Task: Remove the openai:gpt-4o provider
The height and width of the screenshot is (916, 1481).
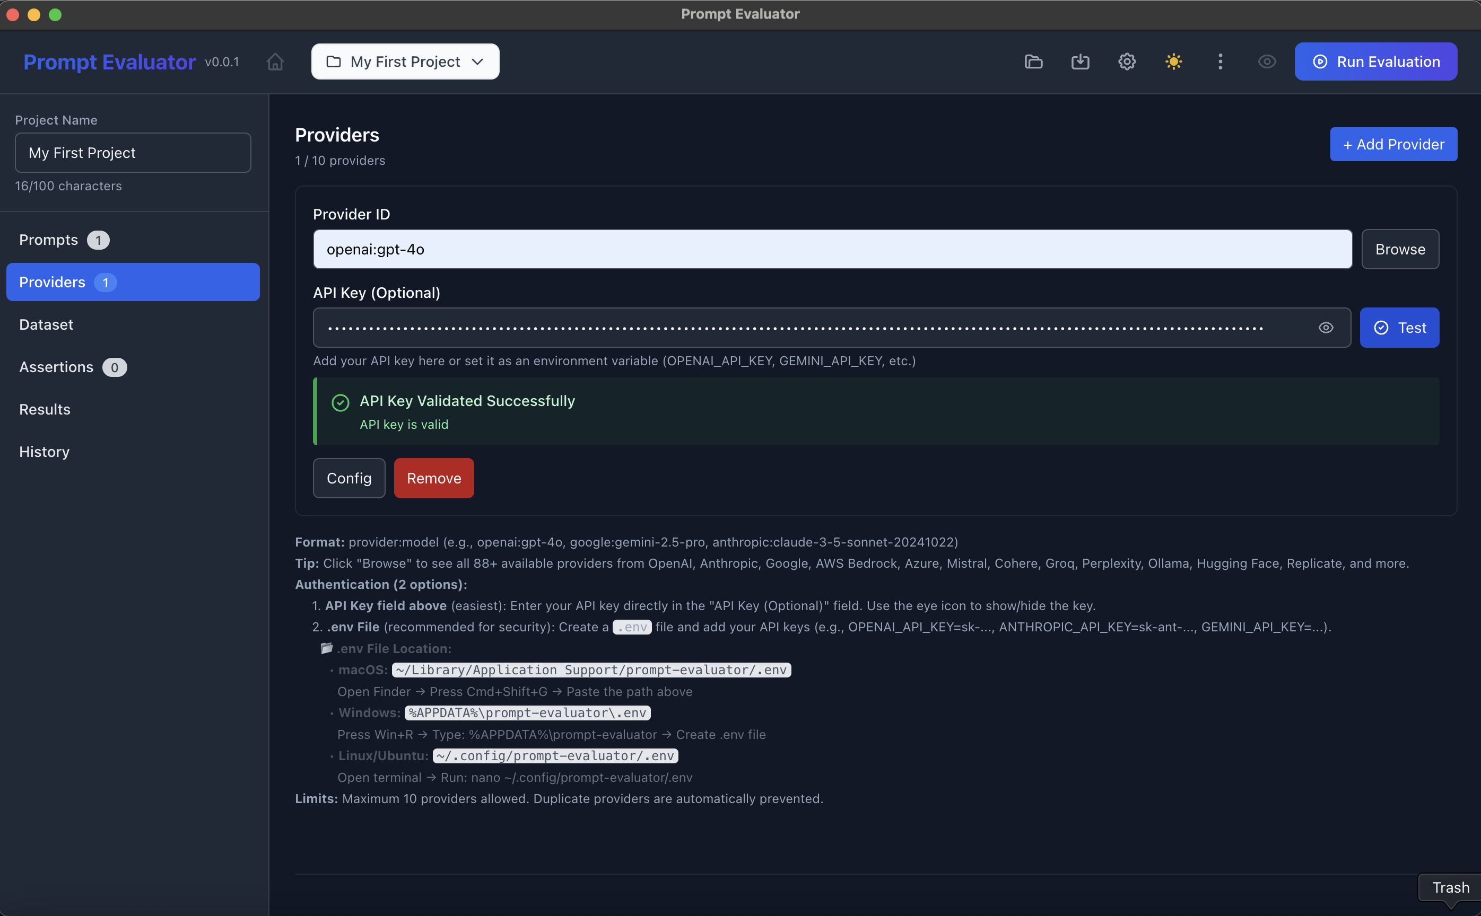Action: (x=433, y=478)
